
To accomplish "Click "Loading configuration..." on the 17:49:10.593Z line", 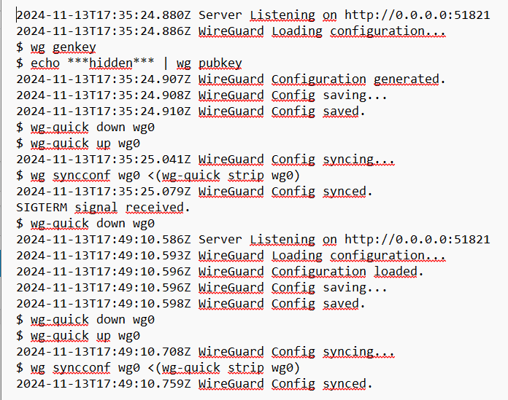I will pos(358,255).
